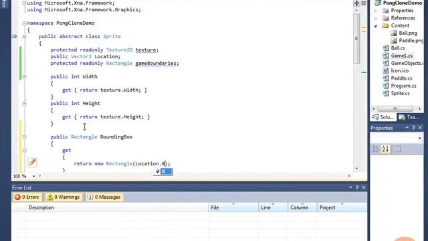Click the Sprite class inheritance margin glyph
This screenshot has height=241, width=428.
click(15, 36)
